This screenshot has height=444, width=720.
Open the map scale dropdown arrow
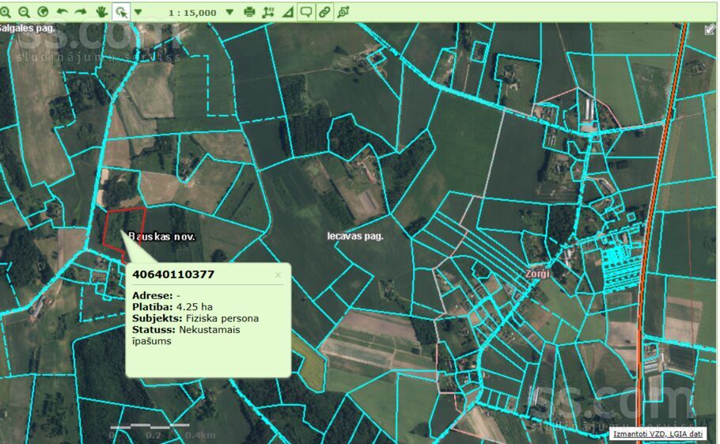click(x=229, y=12)
